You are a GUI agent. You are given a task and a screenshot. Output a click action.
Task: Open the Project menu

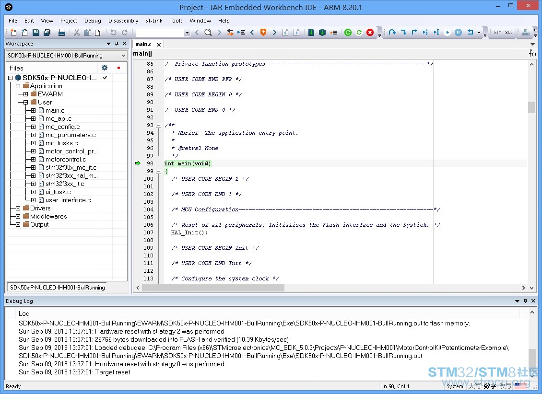(x=69, y=21)
